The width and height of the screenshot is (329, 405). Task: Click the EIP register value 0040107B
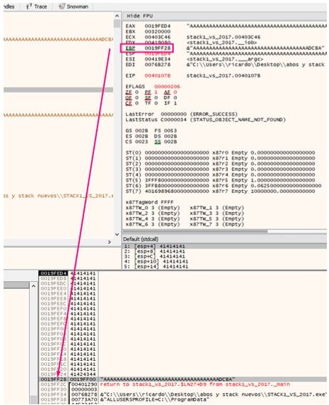(x=157, y=75)
